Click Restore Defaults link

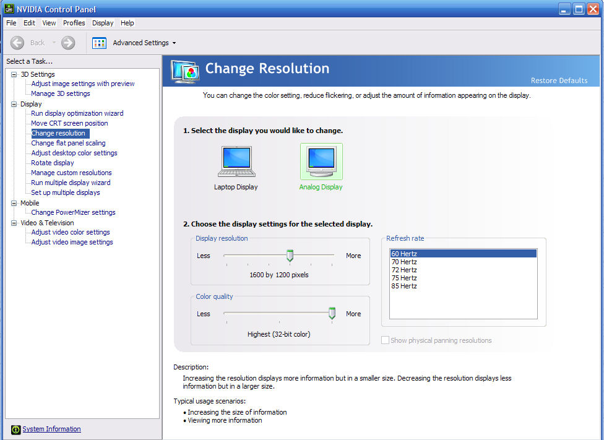click(x=559, y=80)
